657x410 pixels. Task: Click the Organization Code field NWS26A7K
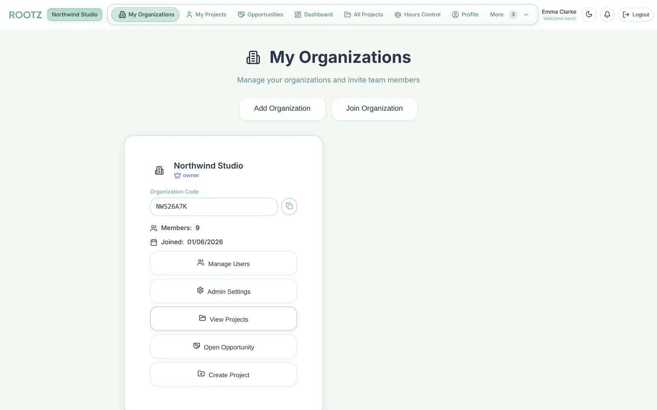tap(214, 207)
